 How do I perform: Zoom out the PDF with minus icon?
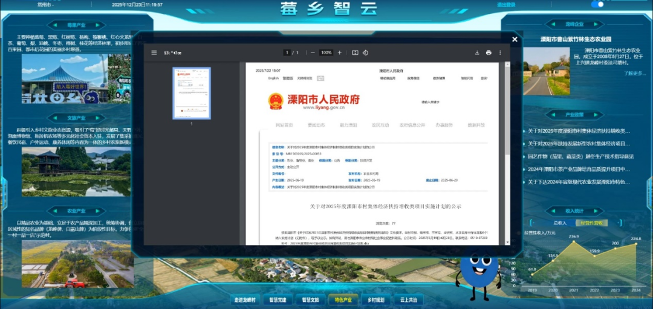point(313,53)
